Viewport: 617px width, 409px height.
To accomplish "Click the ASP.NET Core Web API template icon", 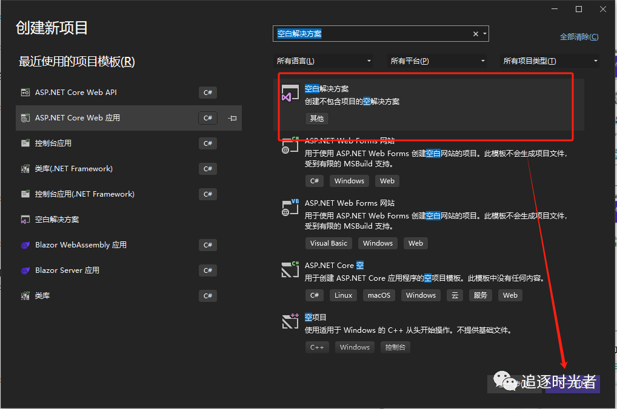I will [25, 93].
